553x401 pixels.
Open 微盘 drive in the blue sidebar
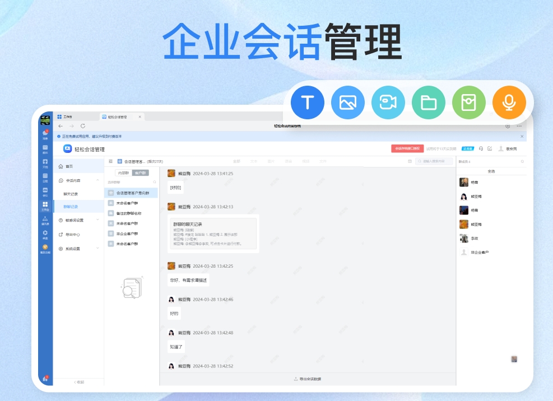[45, 235]
